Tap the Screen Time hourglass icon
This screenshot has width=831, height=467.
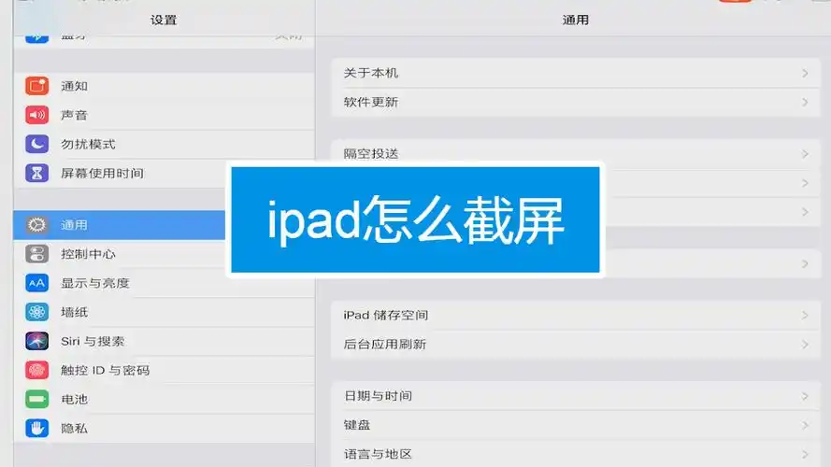point(36,173)
